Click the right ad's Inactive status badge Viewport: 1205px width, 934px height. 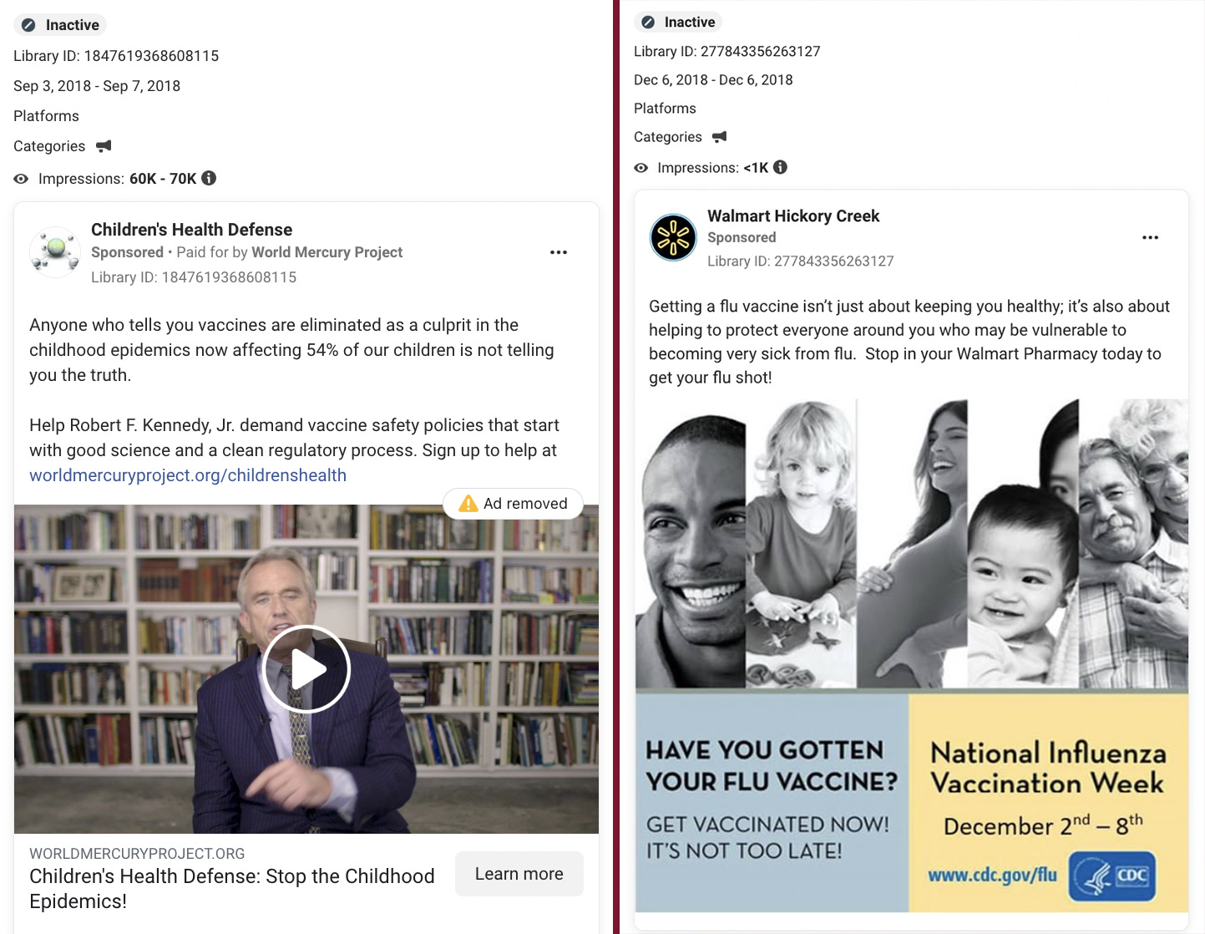[678, 22]
